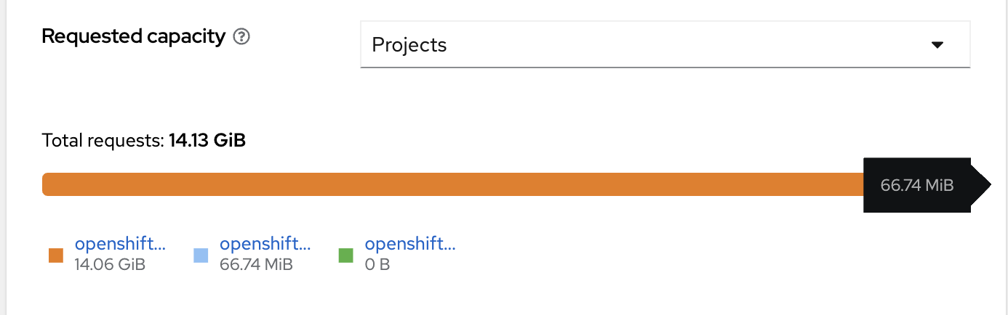Viewport: 1008px width, 315px height.
Task: Open the openshift project using 66.74 MiB
Action: coord(265,244)
